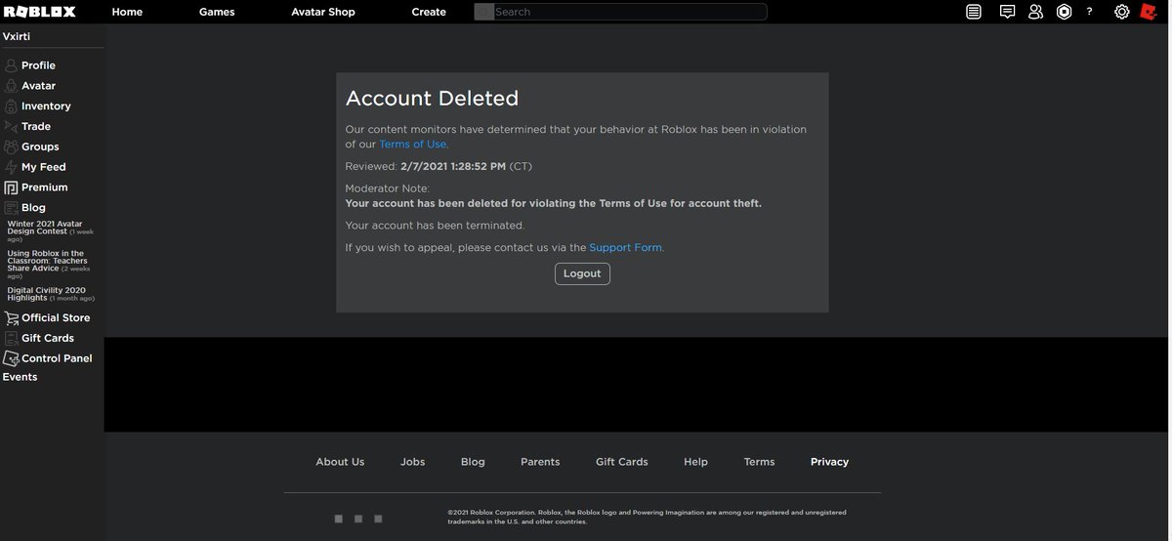1172x541 pixels.
Task: Click the reviewed date 2/7/2021 1:28:52 PM
Action: 453,166
